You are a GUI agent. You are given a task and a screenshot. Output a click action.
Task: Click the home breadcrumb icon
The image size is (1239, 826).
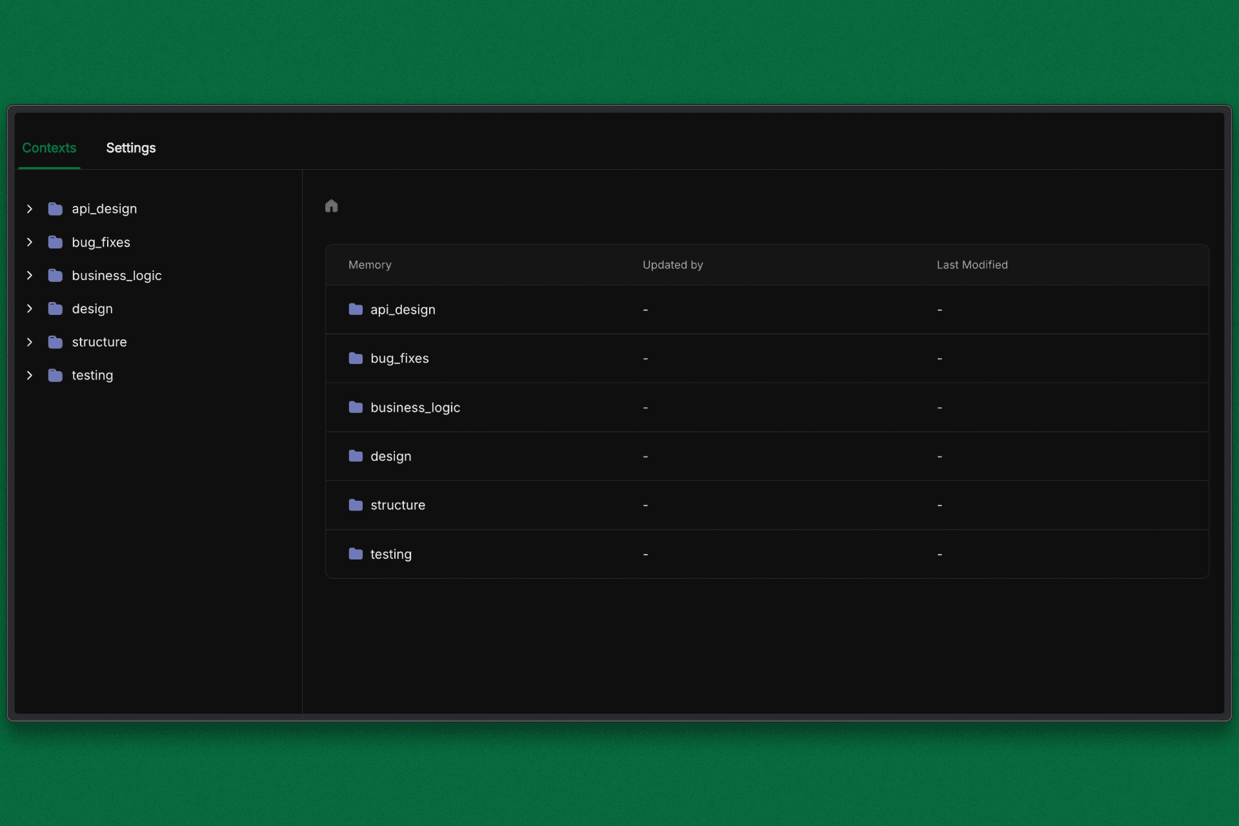(x=331, y=206)
